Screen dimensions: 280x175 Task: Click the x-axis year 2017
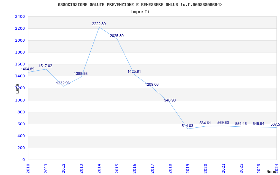(x=152, y=168)
